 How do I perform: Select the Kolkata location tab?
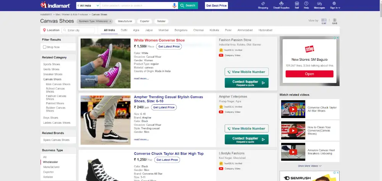214,30
